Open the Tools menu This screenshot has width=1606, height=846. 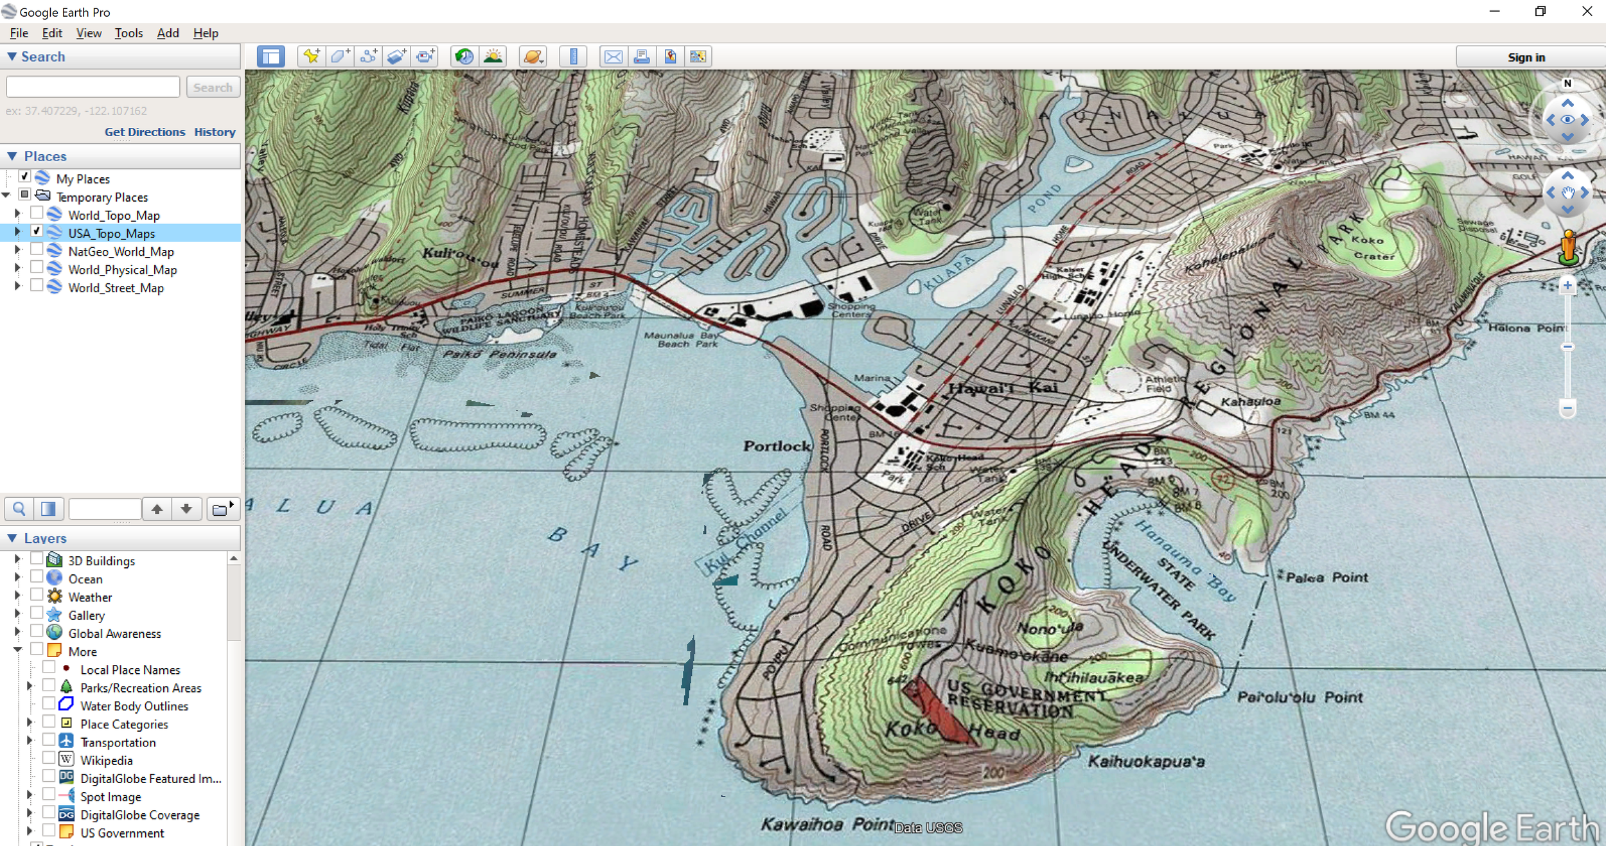(128, 33)
